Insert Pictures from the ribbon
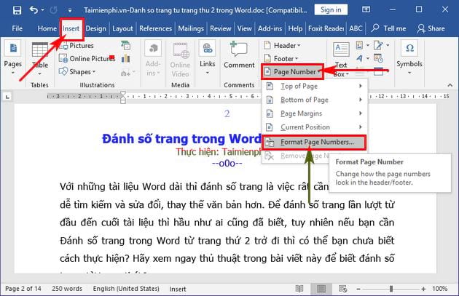Screen dimensions: 459x296 point(76,46)
